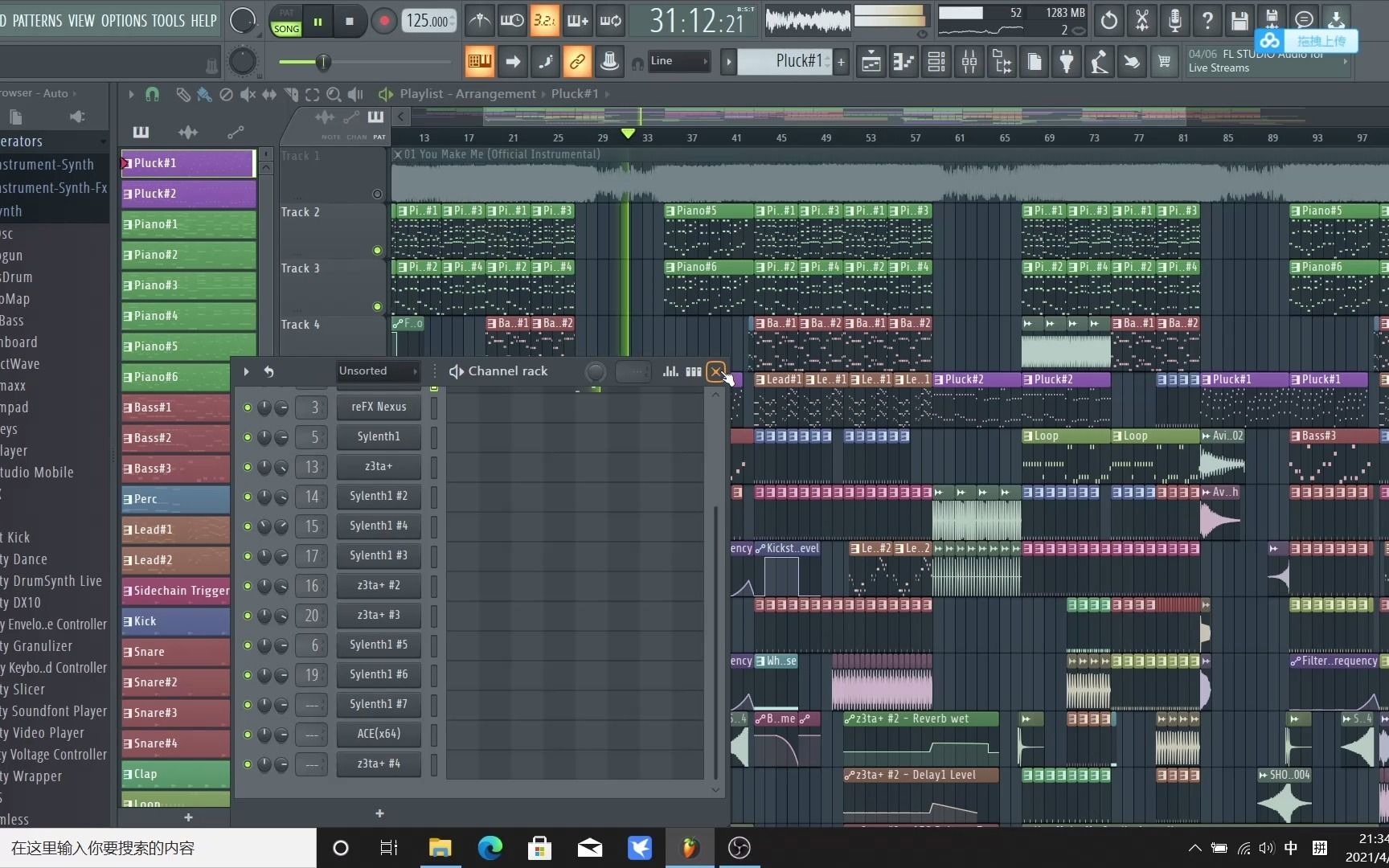
Task: Open the HELP menu
Action: (x=203, y=21)
